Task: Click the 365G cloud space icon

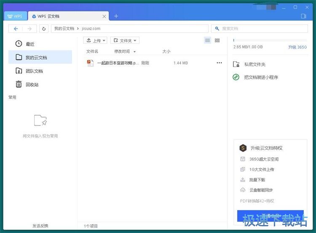Action: point(243,159)
